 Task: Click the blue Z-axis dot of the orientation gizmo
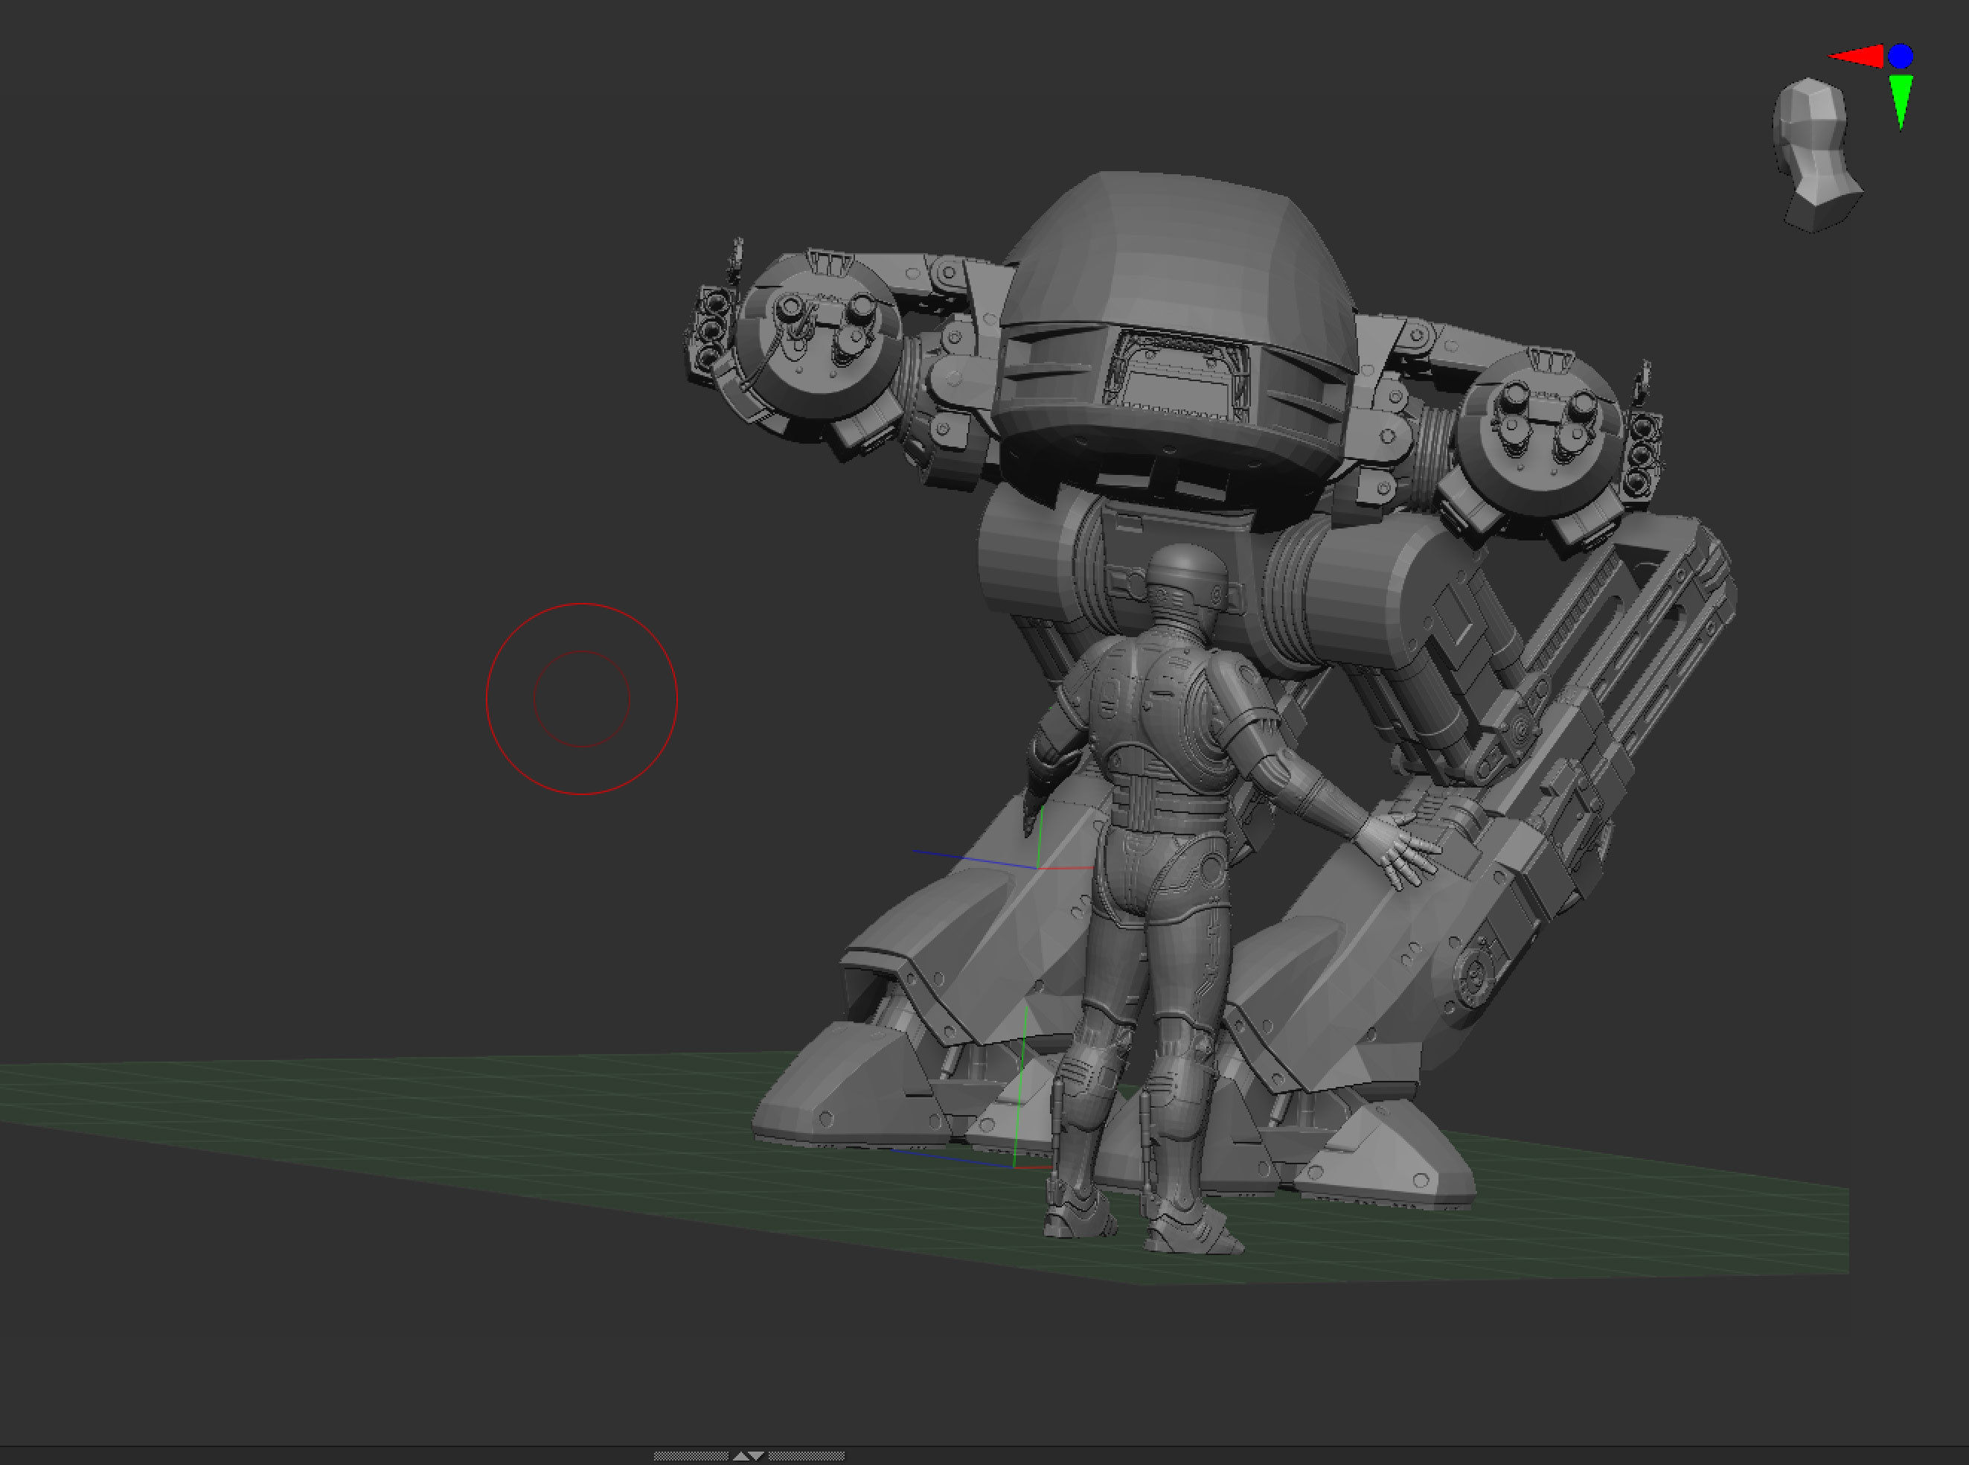[1900, 56]
